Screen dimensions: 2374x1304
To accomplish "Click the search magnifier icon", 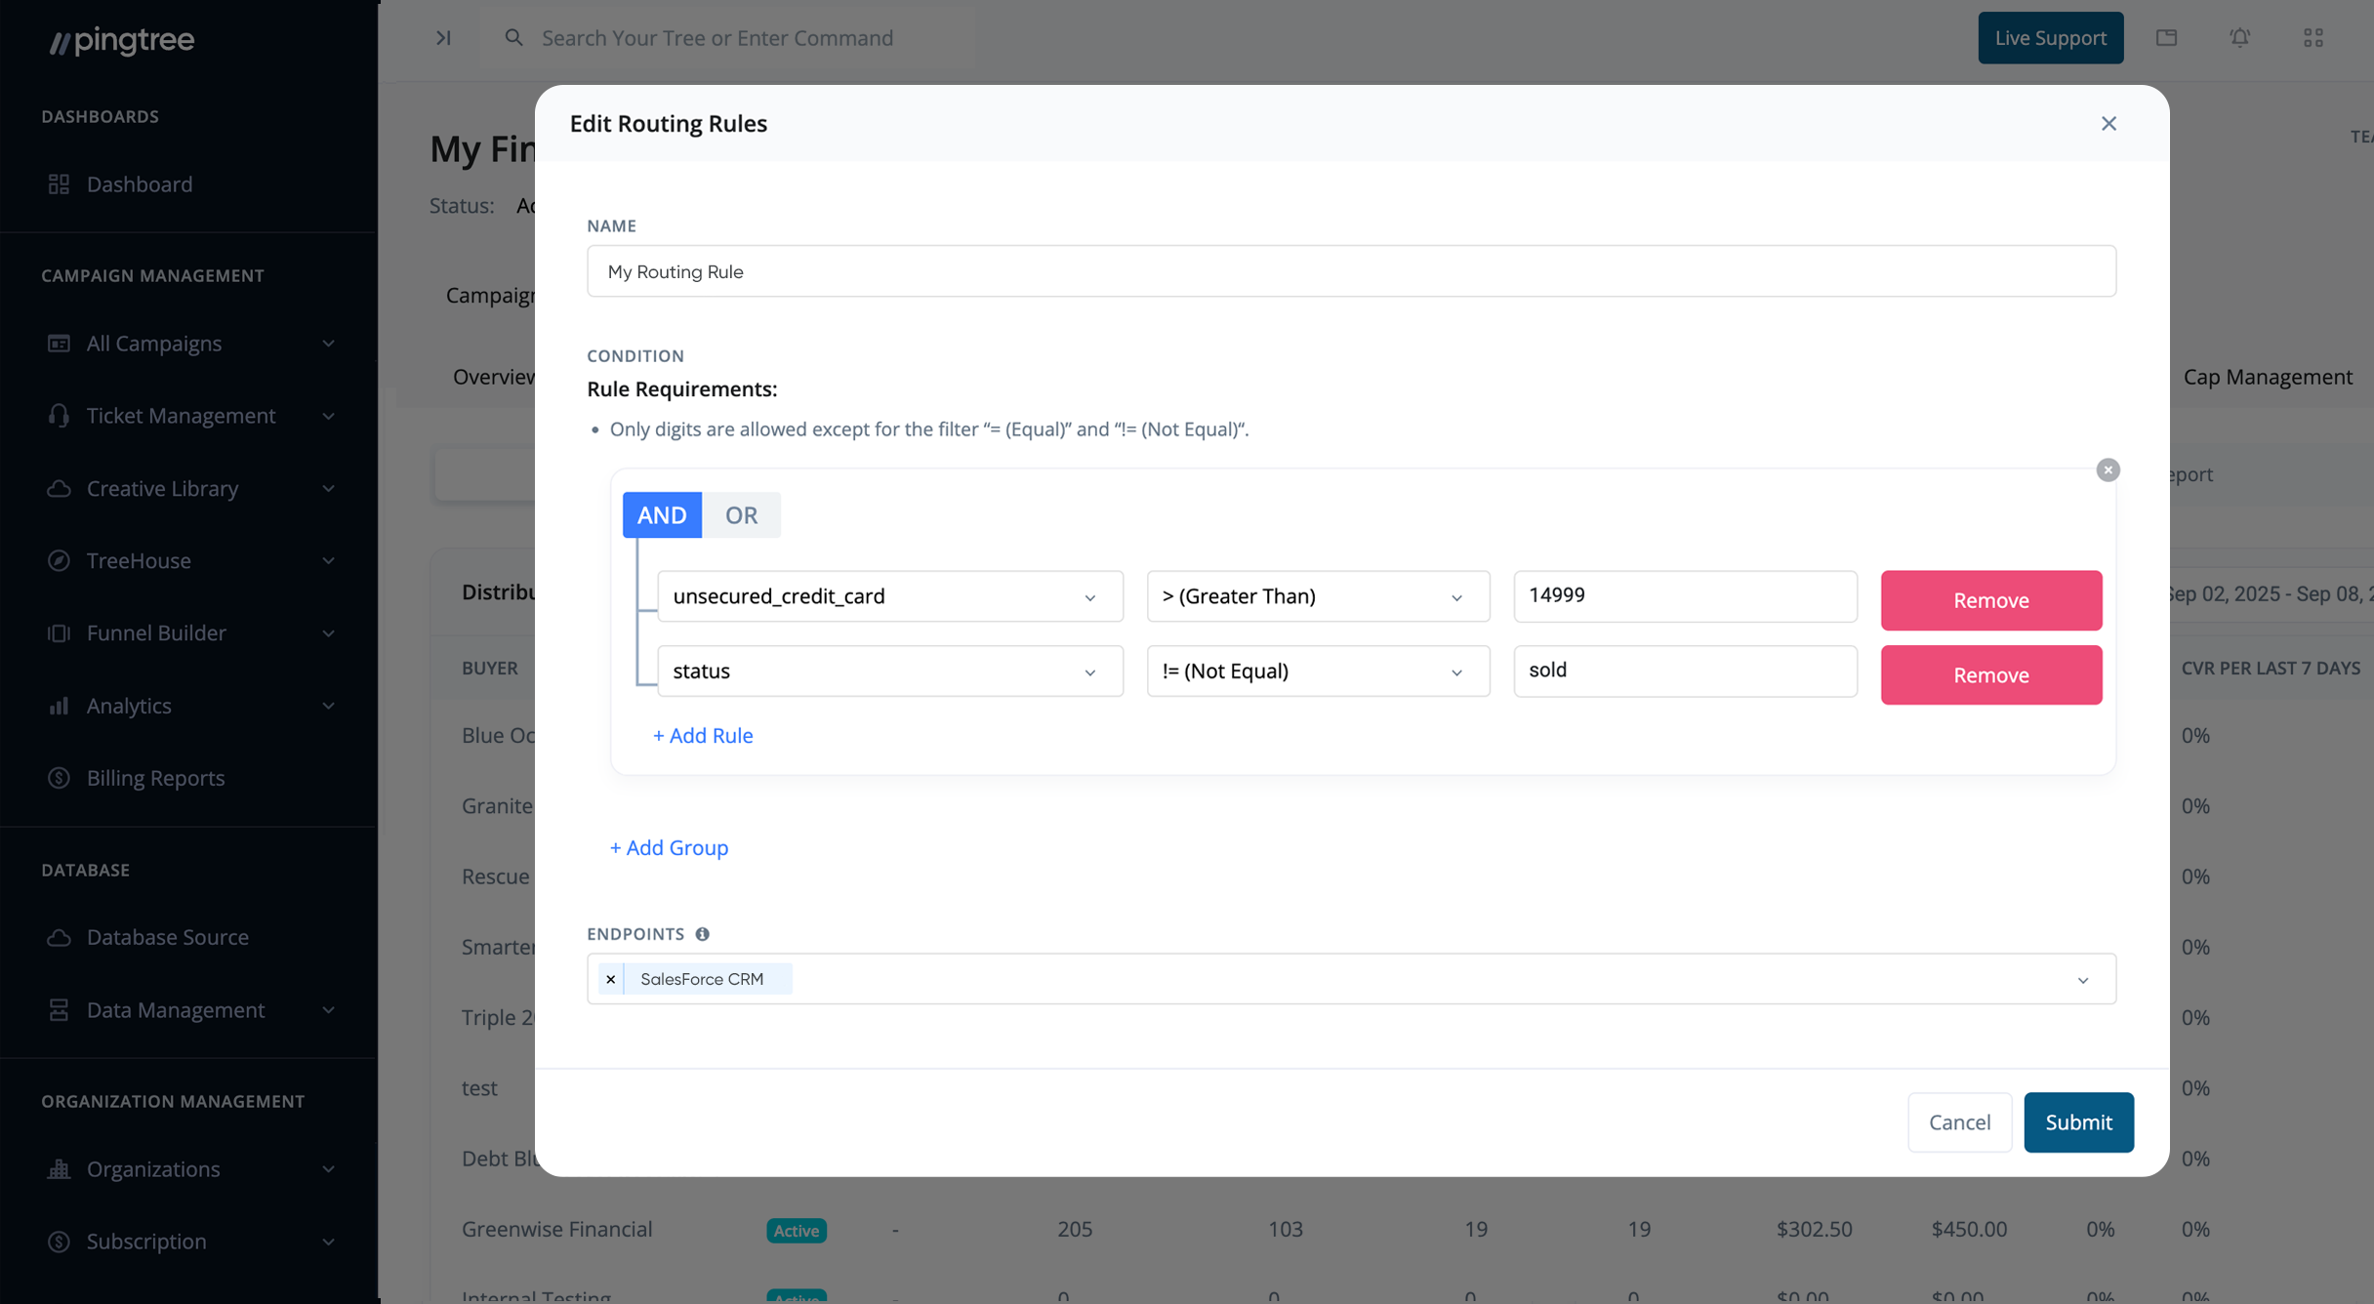I will pos(513,37).
